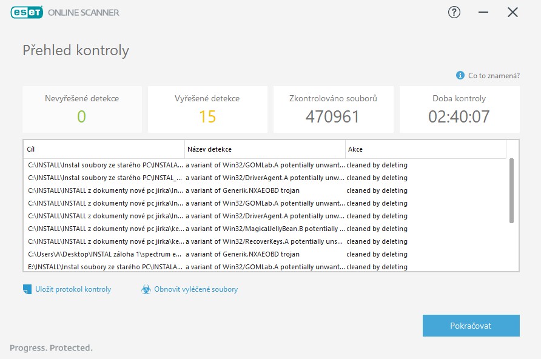Sort by the Akce column header
The width and height of the screenshot is (541, 359).
[425, 149]
